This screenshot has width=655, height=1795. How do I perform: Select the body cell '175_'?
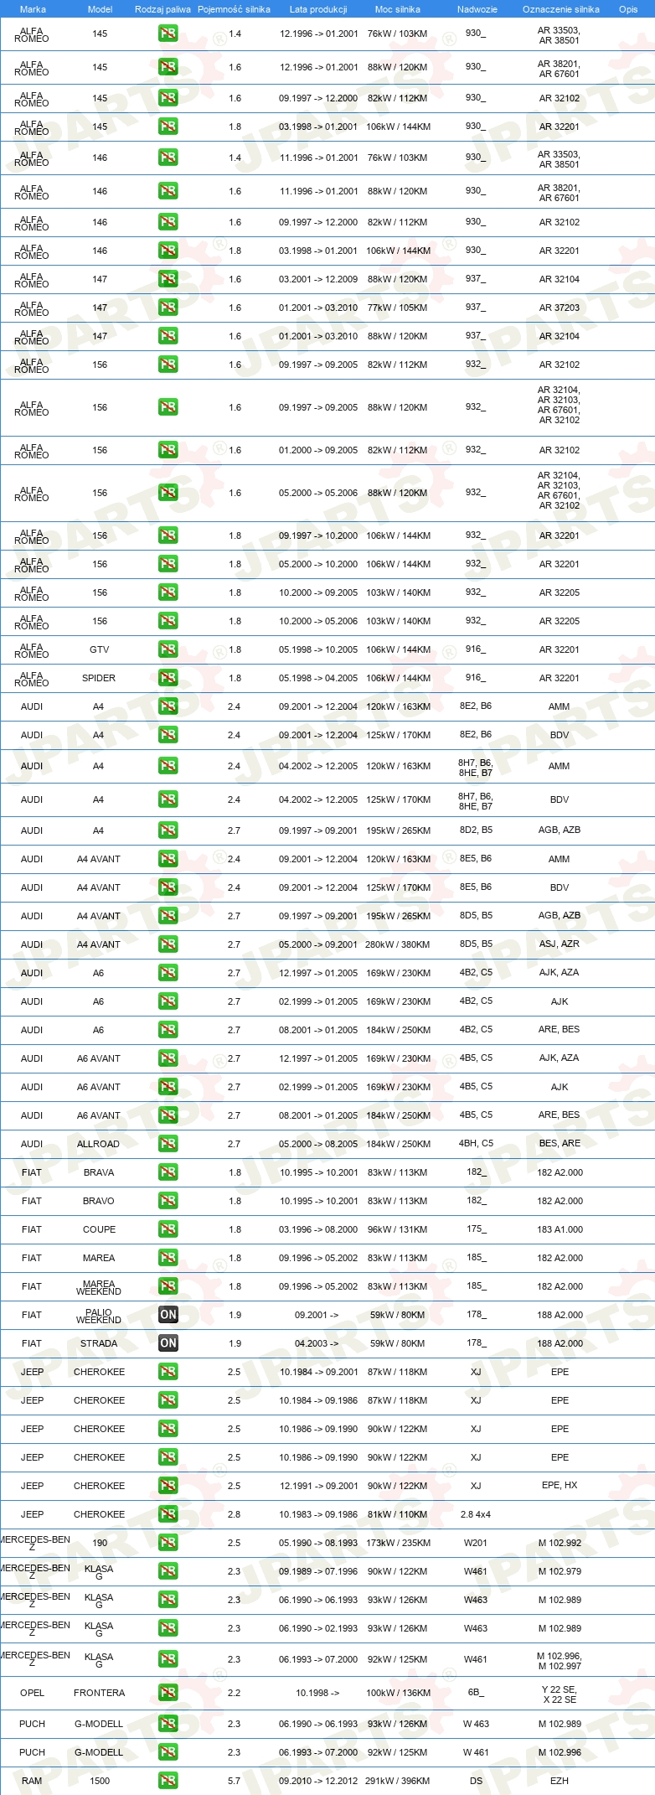coord(476,1229)
